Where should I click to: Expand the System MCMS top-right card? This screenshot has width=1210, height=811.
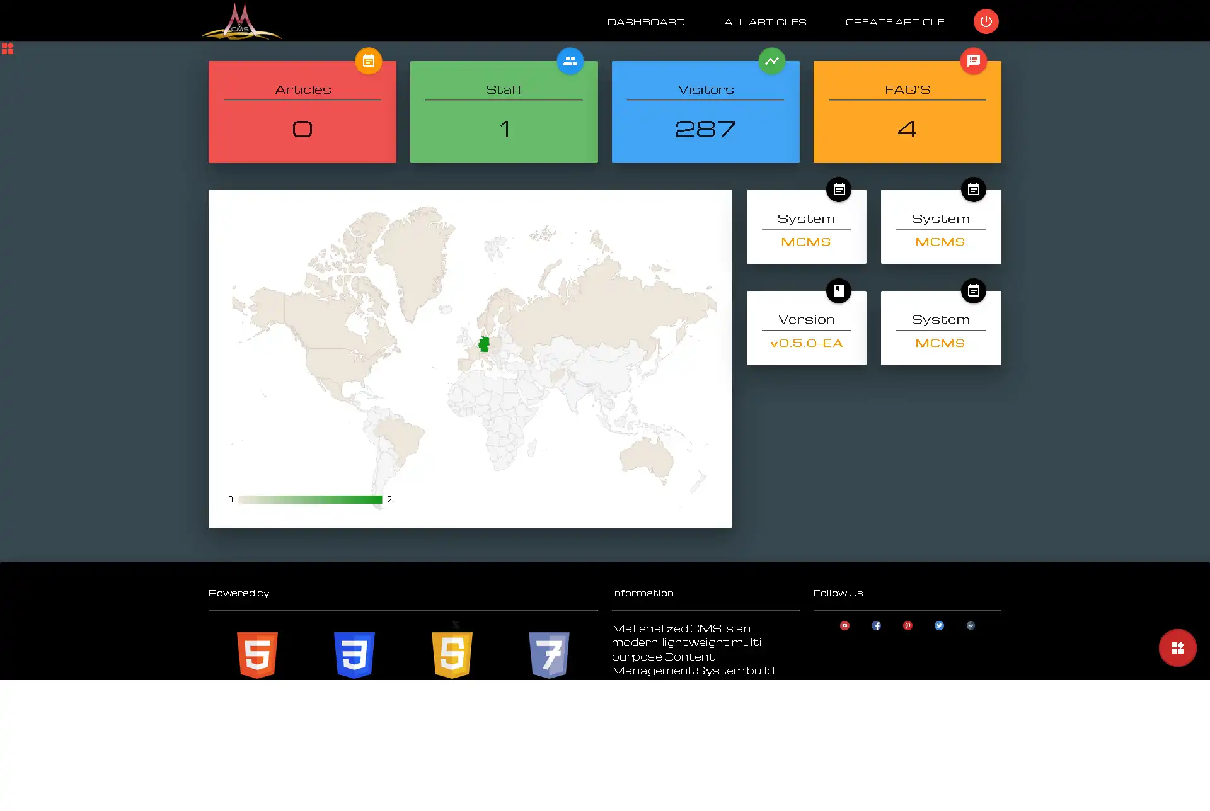point(974,189)
